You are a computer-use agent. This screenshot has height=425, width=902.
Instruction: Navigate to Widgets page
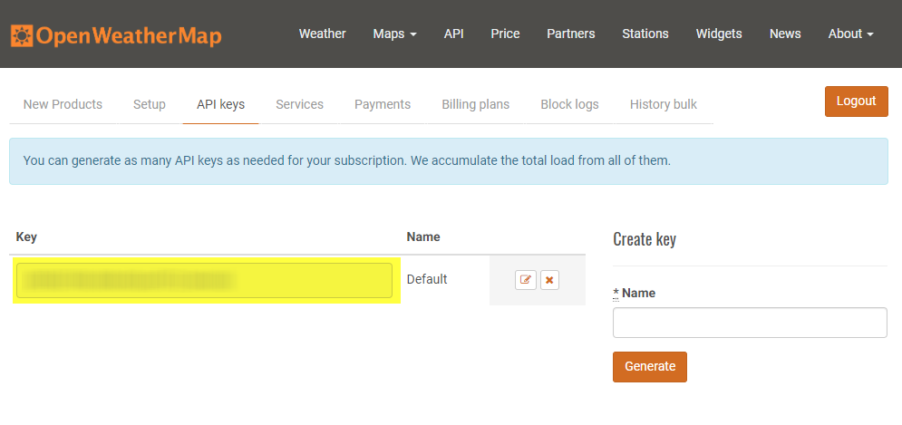click(x=718, y=34)
